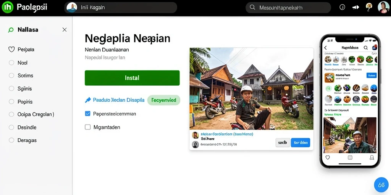The image size is (391, 195).
Task: Click the green search icon beside Nallasa
Action: (11, 30)
